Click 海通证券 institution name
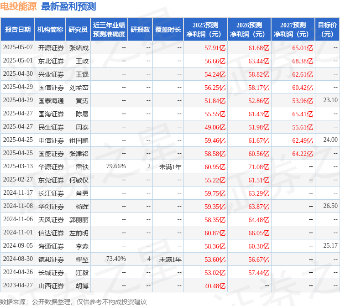Screen dimensions: 340x306 (x=51, y=246)
